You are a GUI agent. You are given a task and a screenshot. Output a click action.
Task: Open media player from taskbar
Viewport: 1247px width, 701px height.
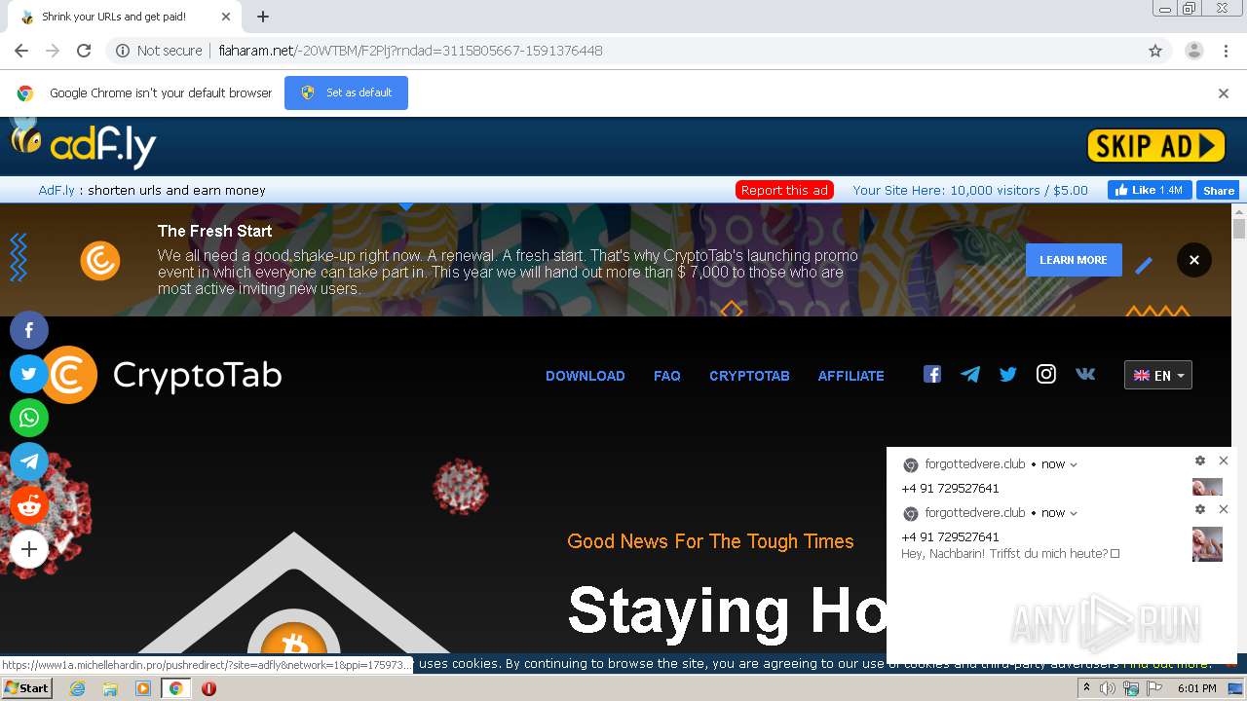[x=143, y=688]
